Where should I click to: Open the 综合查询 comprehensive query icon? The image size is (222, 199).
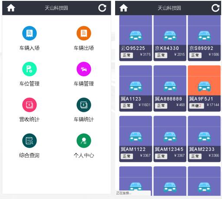coord(30,141)
